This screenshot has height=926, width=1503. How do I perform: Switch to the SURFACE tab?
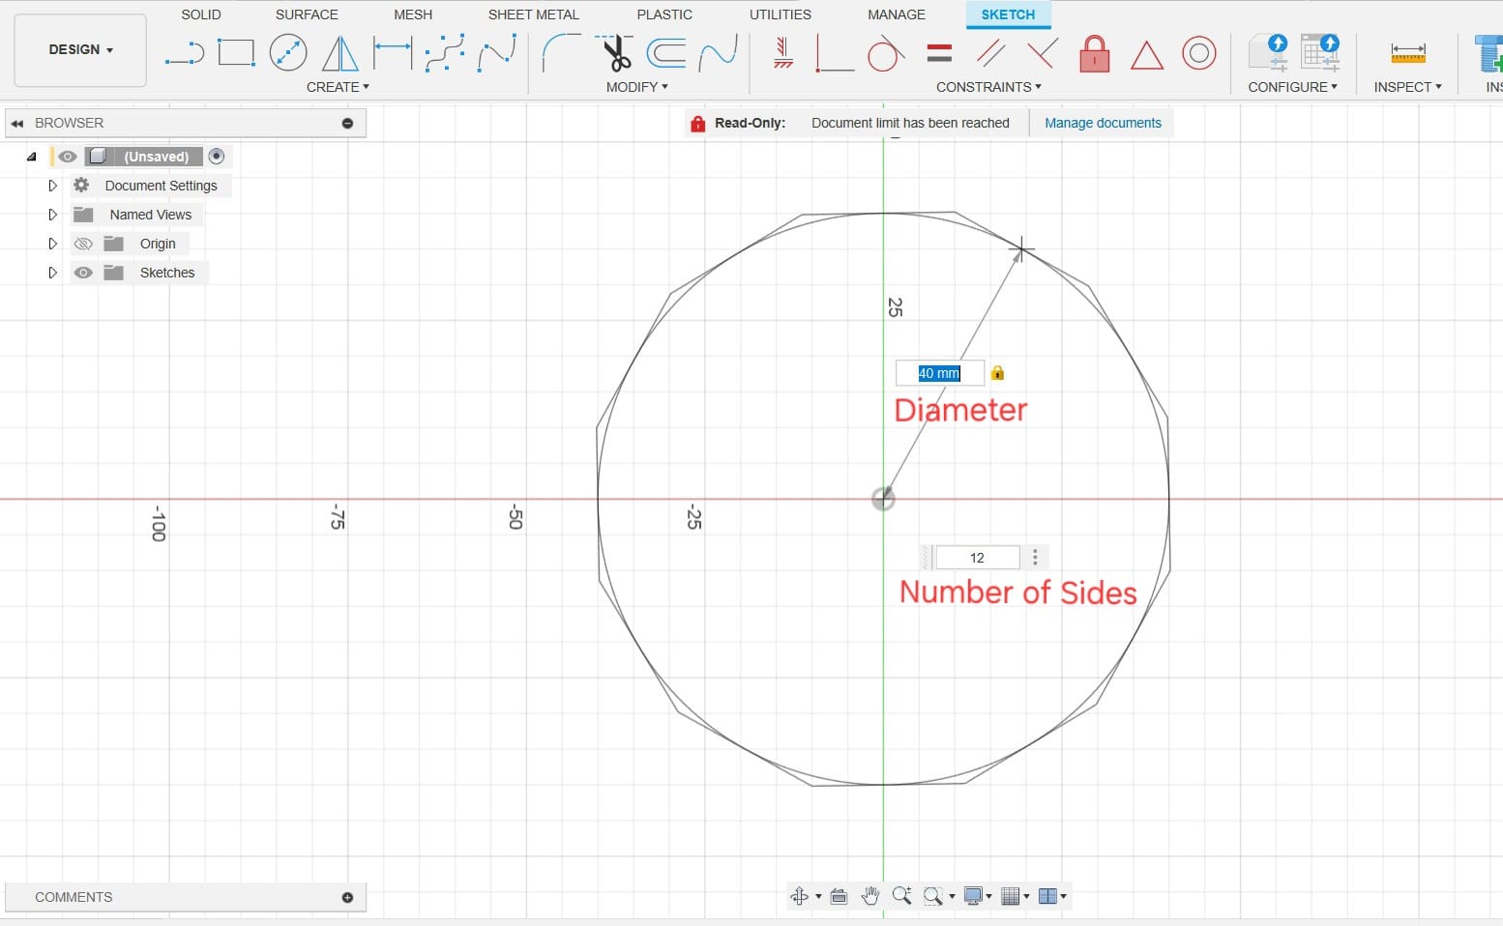[x=307, y=14]
